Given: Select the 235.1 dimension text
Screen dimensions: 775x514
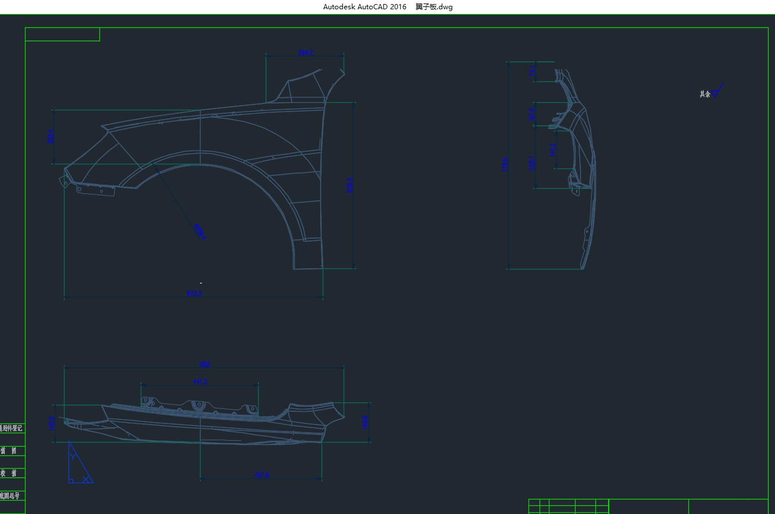Looking at the screenshot, I should (x=532, y=164).
